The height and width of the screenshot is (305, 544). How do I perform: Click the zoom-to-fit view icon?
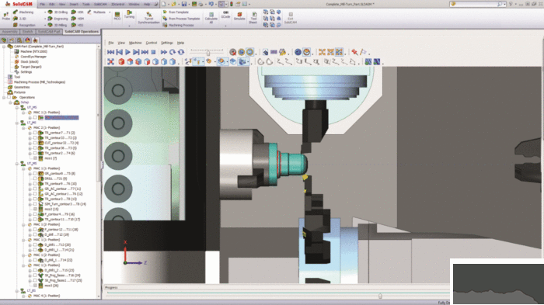(110, 61)
